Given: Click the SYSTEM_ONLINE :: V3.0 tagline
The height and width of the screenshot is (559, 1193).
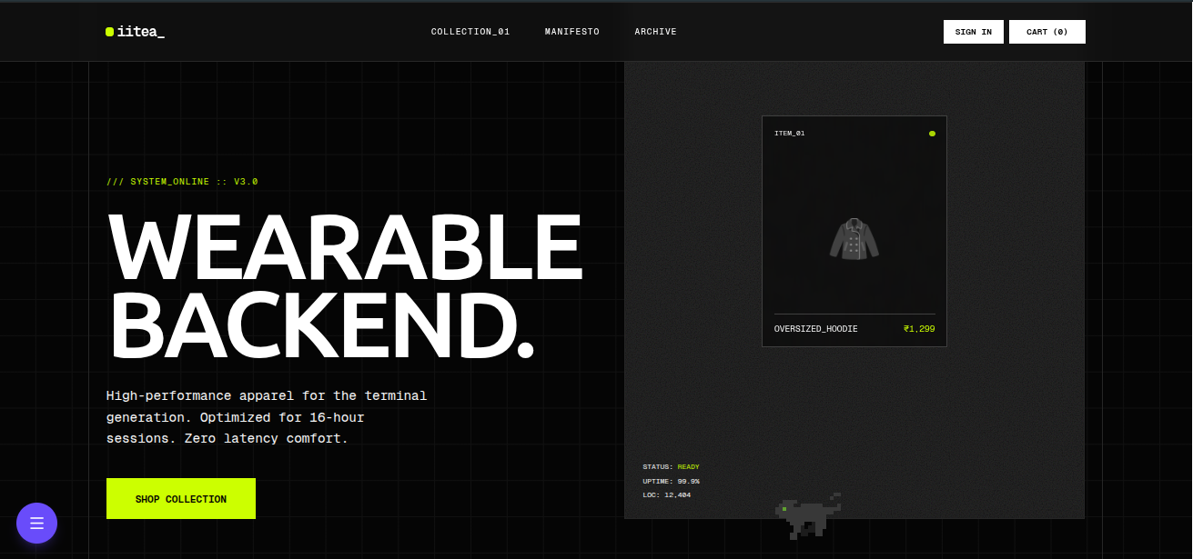Looking at the screenshot, I should 182,182.
